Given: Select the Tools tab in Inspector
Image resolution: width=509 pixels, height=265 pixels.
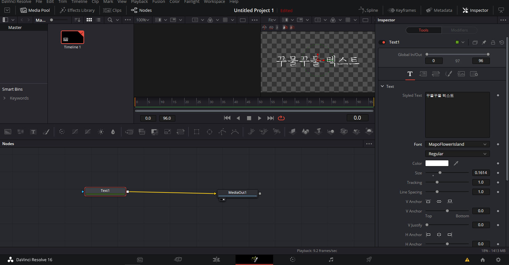Looking at the screenshot, I should click(x=424, y=30).
